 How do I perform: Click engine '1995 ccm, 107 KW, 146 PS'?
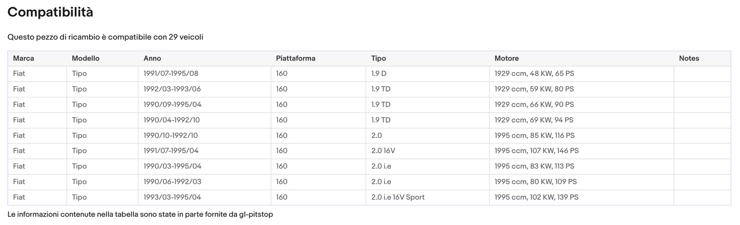click(537, 151)
